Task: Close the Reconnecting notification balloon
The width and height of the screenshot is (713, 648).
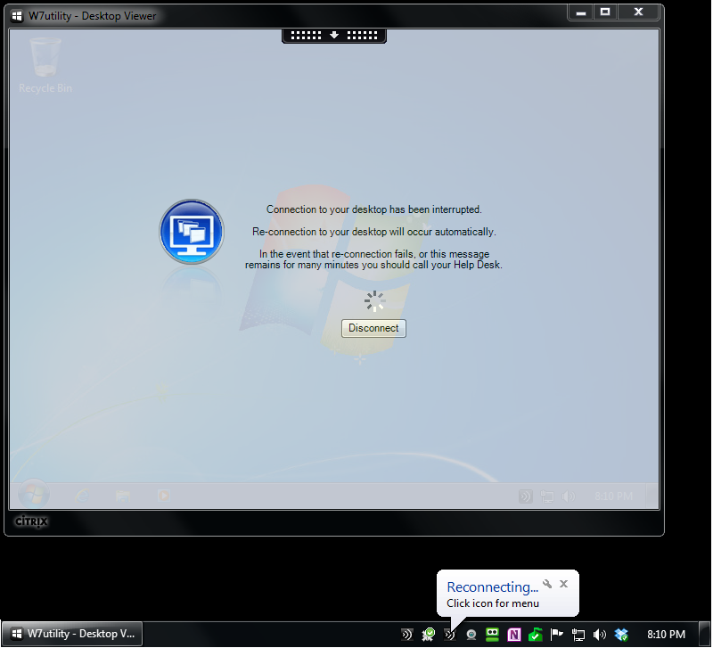Action: pyautogui.click(x=563, y=585)
